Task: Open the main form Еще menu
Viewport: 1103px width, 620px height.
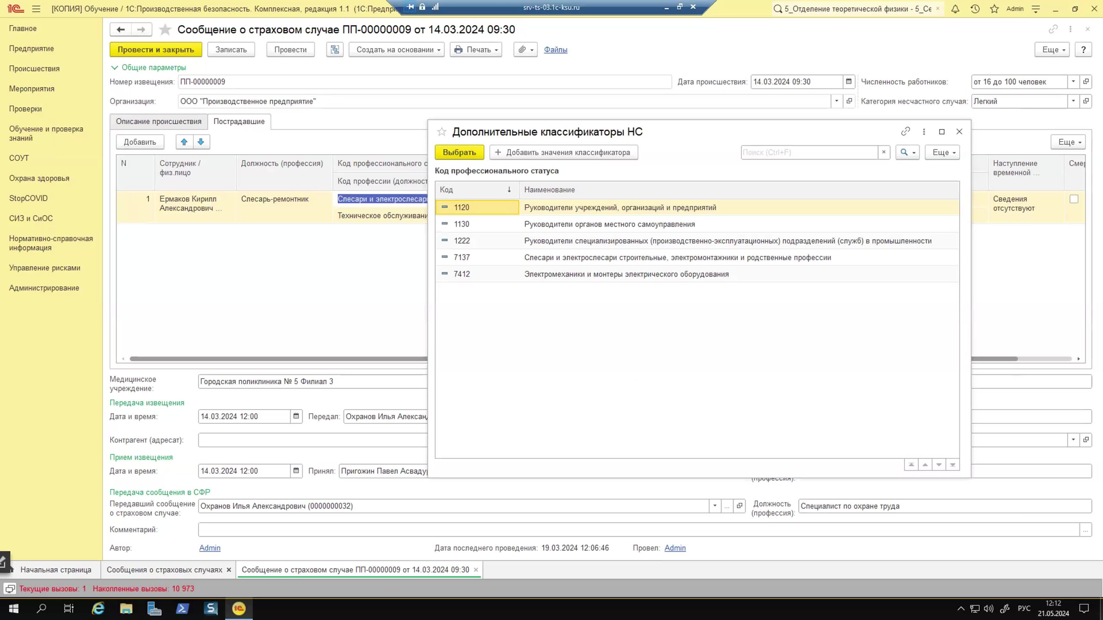Action: pos(1052,50)
